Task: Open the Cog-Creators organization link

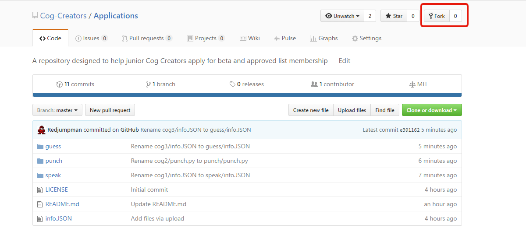Action: pyautogui.click(x=63, y=16)
